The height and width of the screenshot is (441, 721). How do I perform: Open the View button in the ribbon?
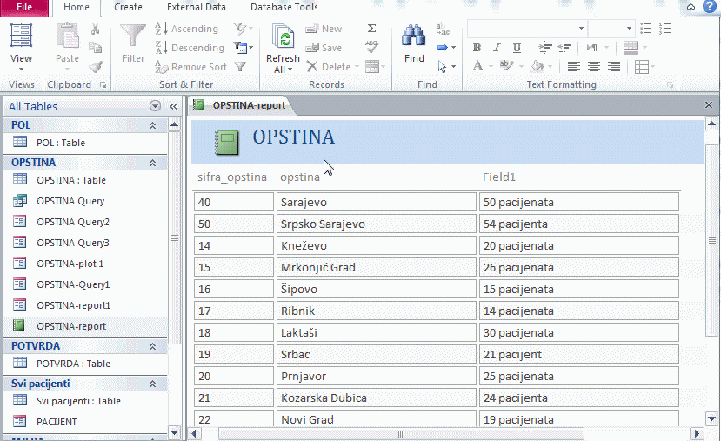click(x=21, y=48)
